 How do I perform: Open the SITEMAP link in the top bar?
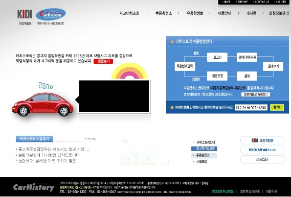click(x=242, y=2)
